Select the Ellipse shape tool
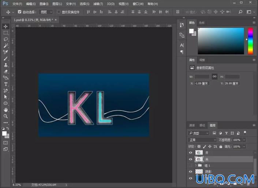This screenshot has height=188, width=258. [5, 103]
